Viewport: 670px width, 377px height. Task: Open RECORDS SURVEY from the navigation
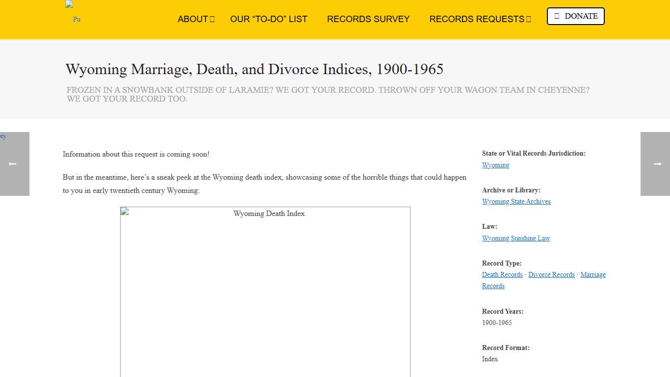click(368, 19)
